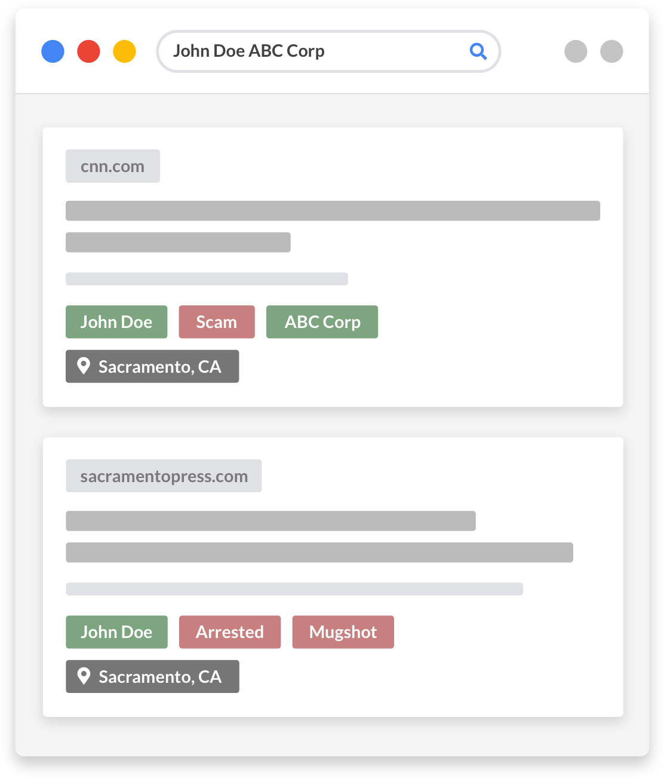Click location pin icon in first result
The height and width of the screenshot is (779, 664).
(x=84, y=366)
